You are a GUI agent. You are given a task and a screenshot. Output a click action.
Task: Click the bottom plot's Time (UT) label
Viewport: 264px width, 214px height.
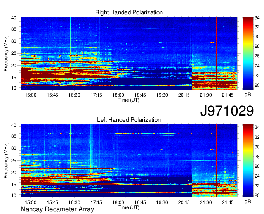pos(129,207)
